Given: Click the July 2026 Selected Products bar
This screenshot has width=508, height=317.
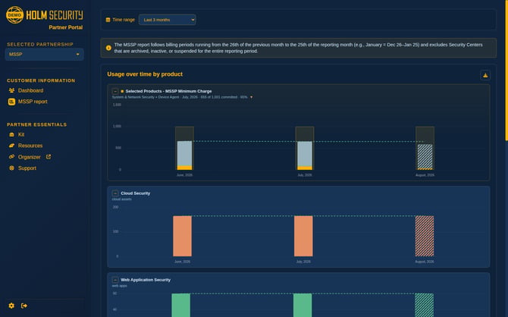Looking at the screenshot, I should tap(305, 155).
